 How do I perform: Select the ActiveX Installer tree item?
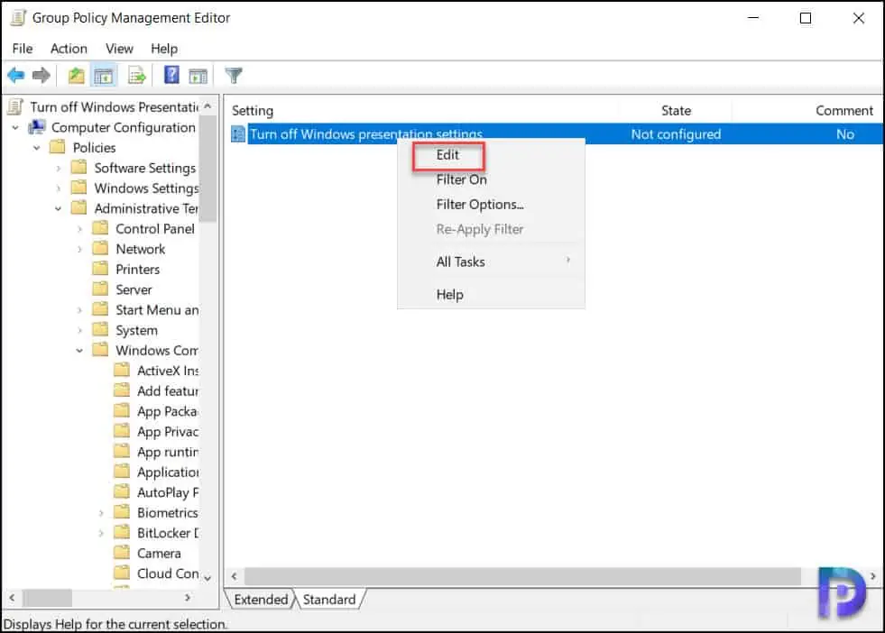pos(168,371)
